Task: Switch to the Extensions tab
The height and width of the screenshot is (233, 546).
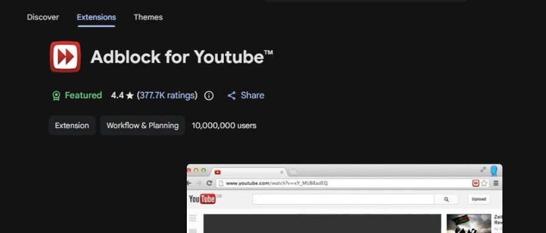Action: [x=96, y=17]
